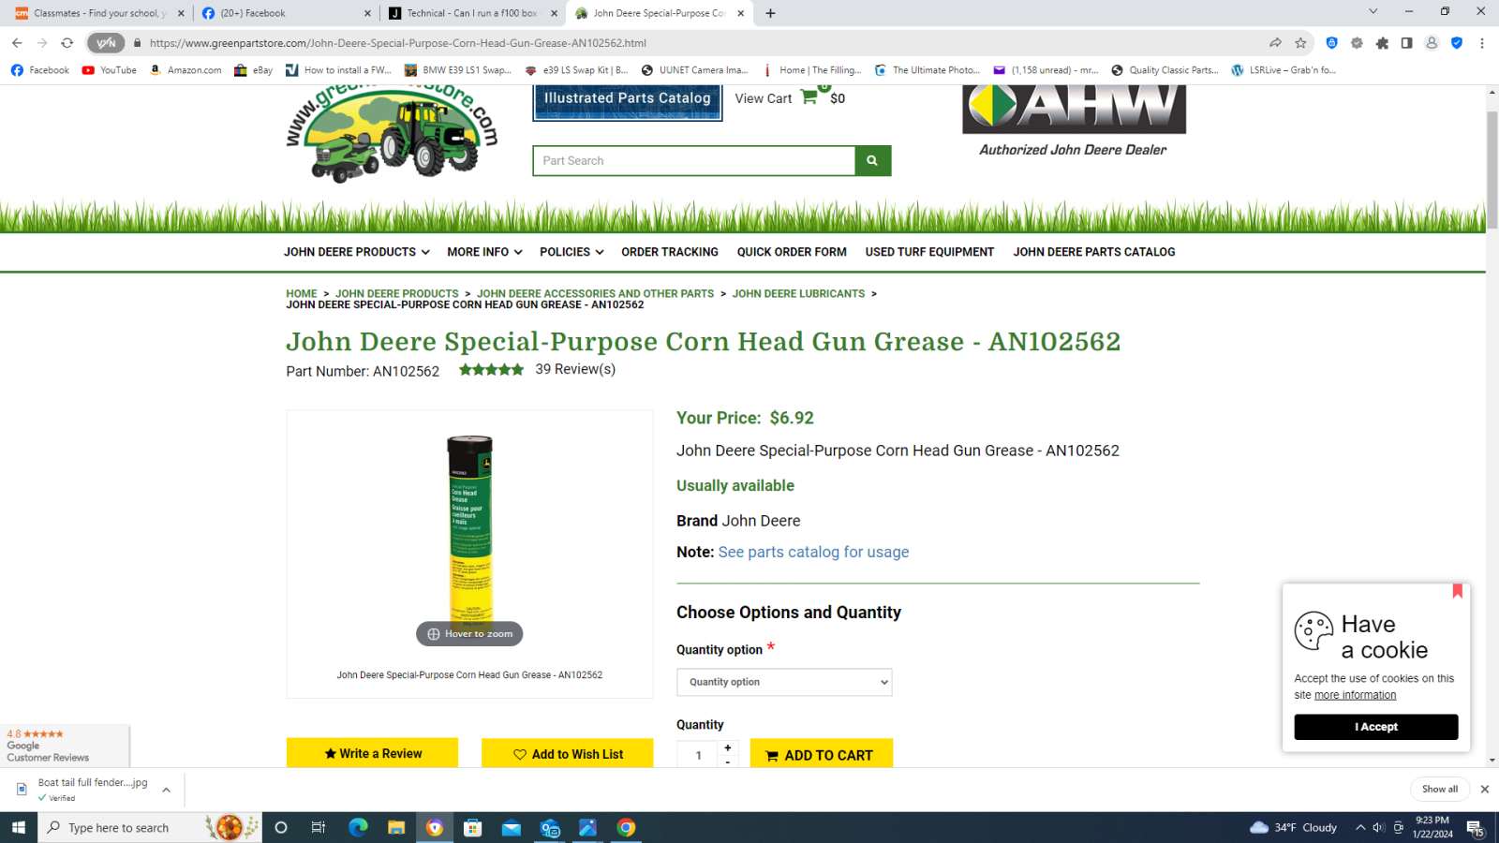Open JOHN DEERE PARTS CATALOG menu item
Screen dimensions: 1499x843
1094,252
